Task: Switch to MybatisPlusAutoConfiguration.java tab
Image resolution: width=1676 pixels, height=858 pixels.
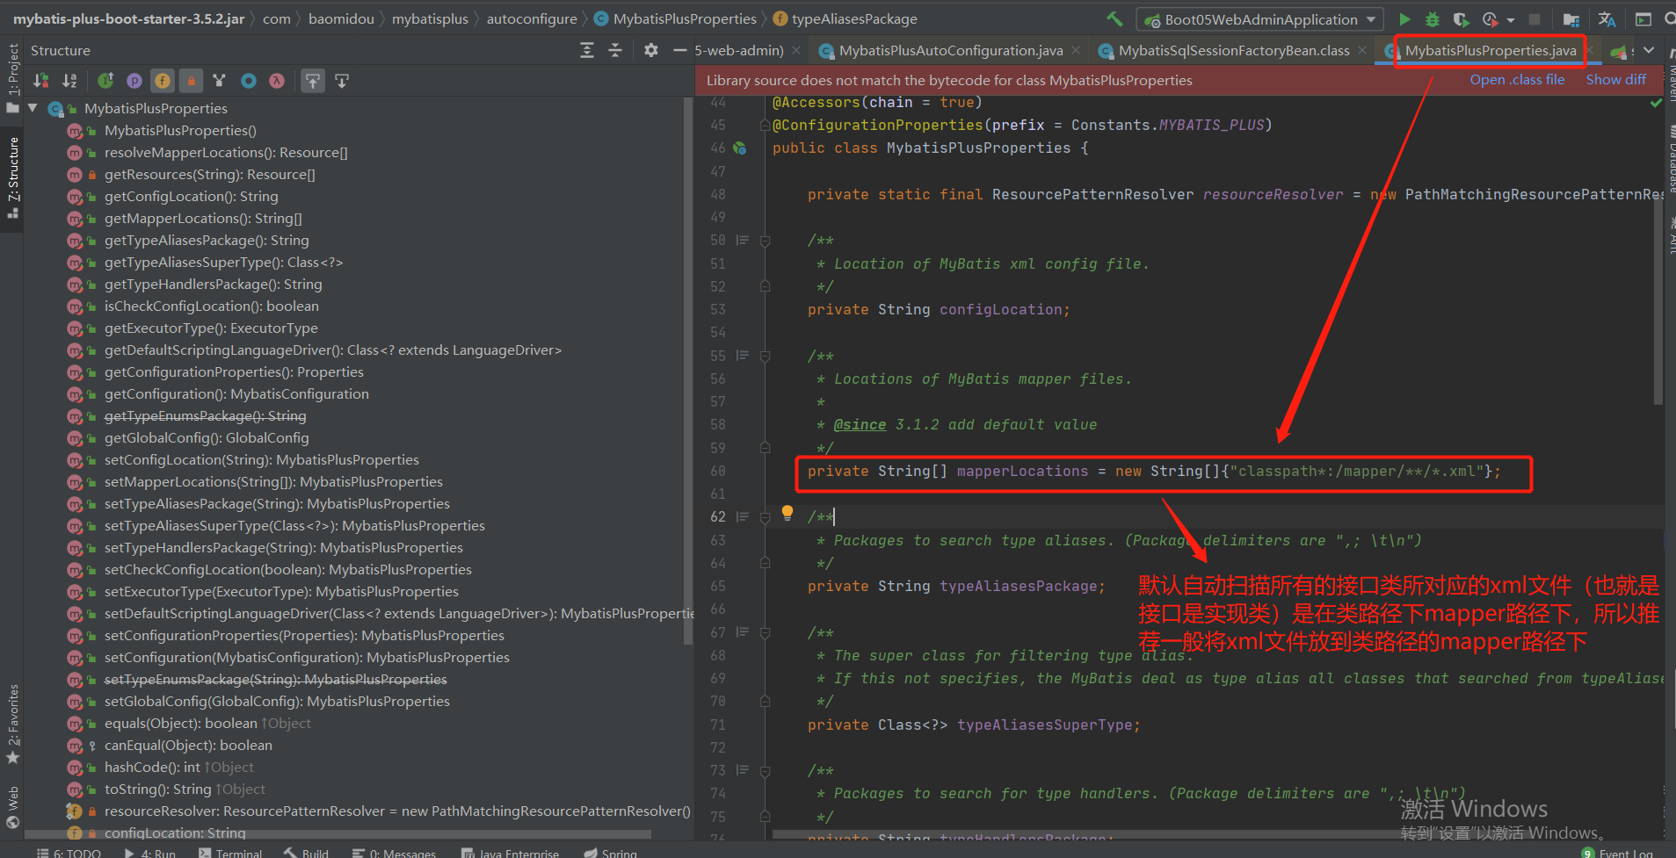Action: point(951,51)
